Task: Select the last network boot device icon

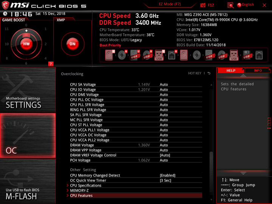Action: point(259,55)
